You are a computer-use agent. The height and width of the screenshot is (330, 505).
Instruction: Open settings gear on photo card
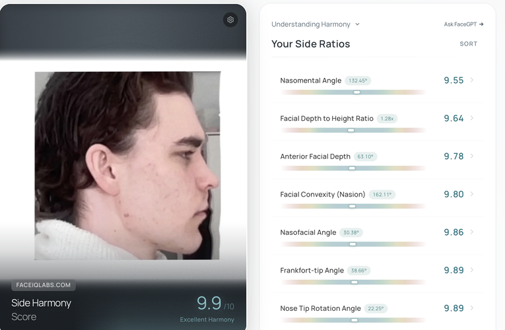230,20
